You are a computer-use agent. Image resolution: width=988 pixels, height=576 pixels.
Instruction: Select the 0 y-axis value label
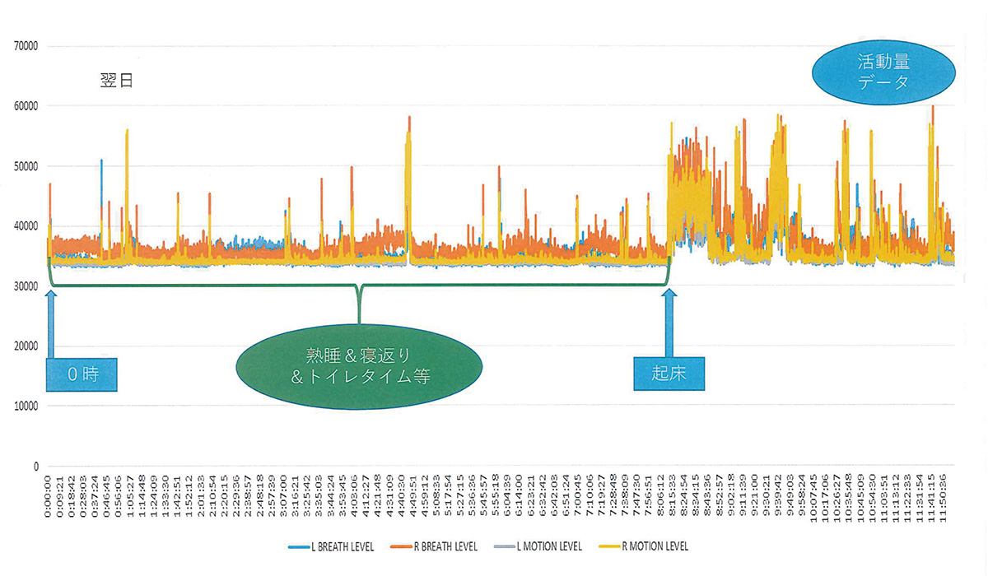coord(36,467)
